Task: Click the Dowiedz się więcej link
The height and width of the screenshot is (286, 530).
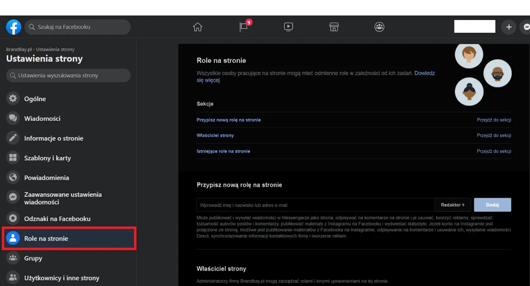Action: [424, 73]
